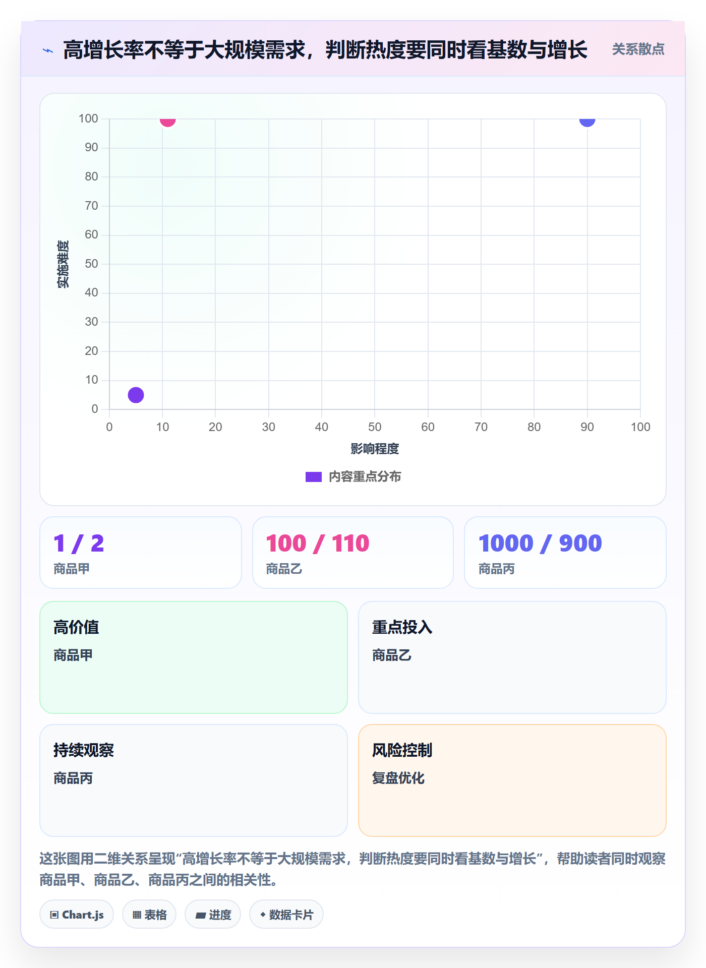The height and width of the screenshot is (968, 706).
Task: Click the 重点投入 quadrant card
Action: point(512,657)
